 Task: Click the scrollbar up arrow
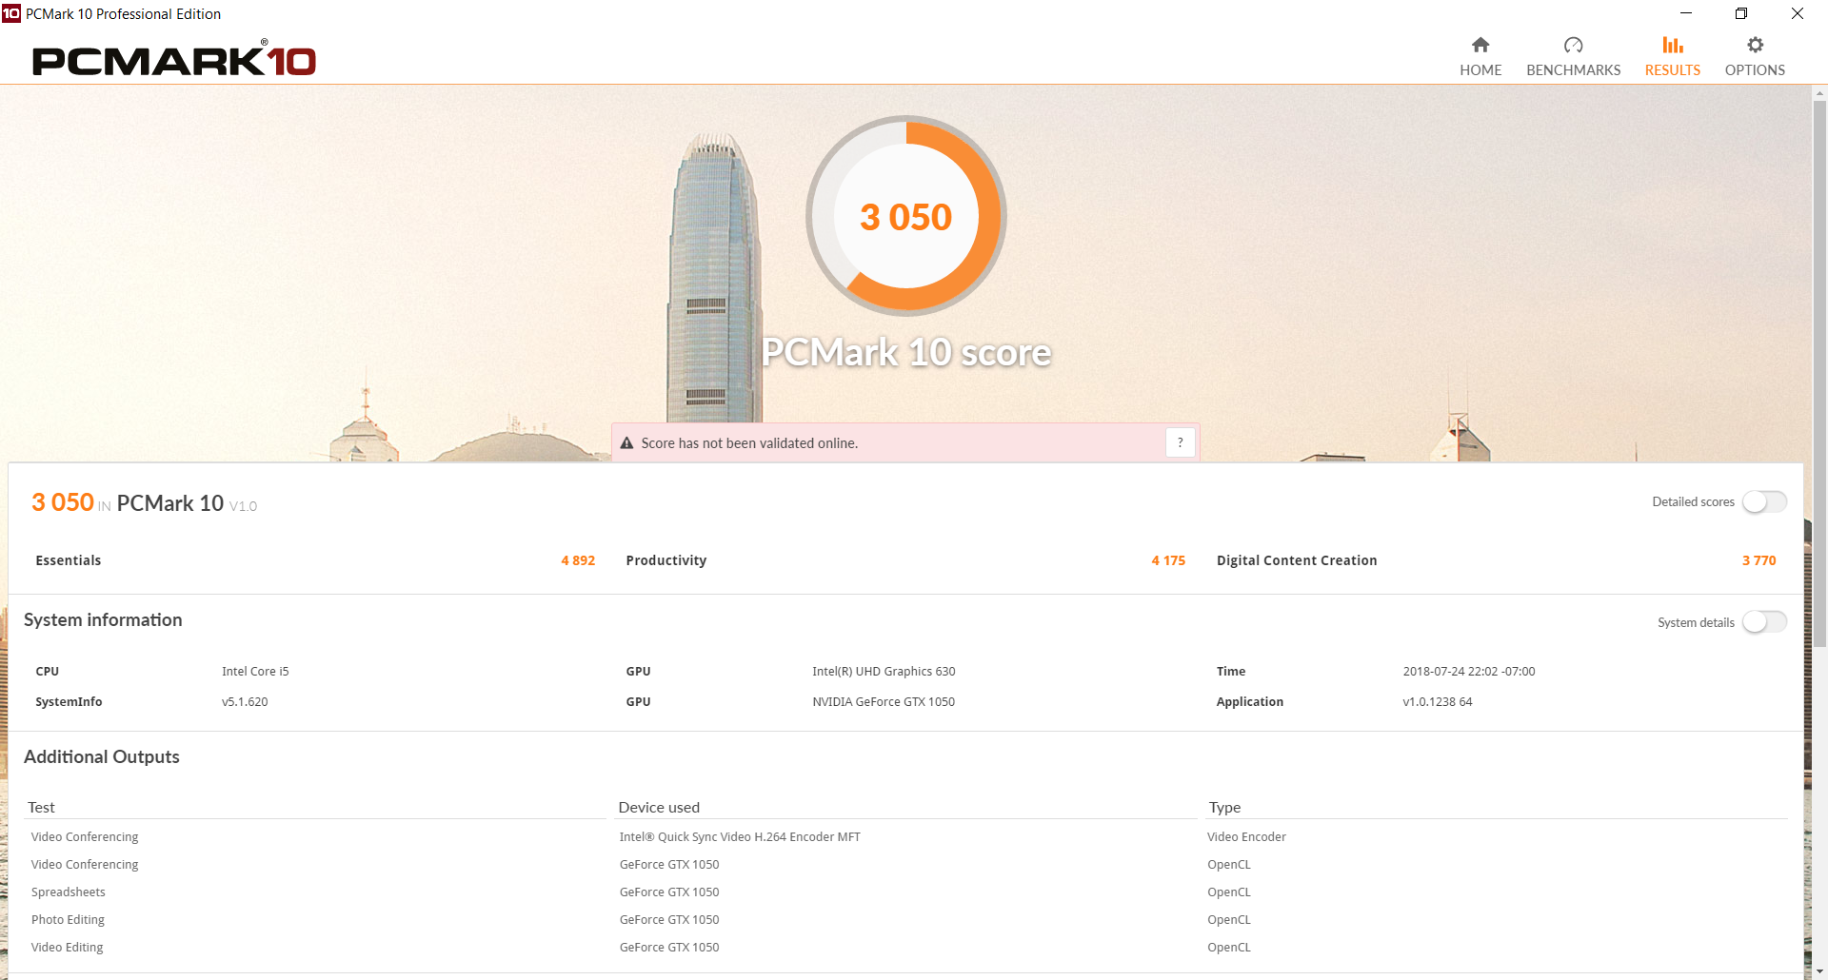point(1819,94)
